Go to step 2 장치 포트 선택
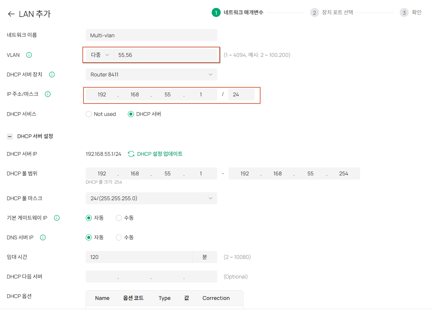 (x=332, y=12)
